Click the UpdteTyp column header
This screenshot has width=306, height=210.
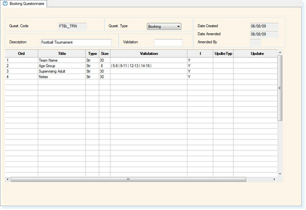(x=223, y=54)
